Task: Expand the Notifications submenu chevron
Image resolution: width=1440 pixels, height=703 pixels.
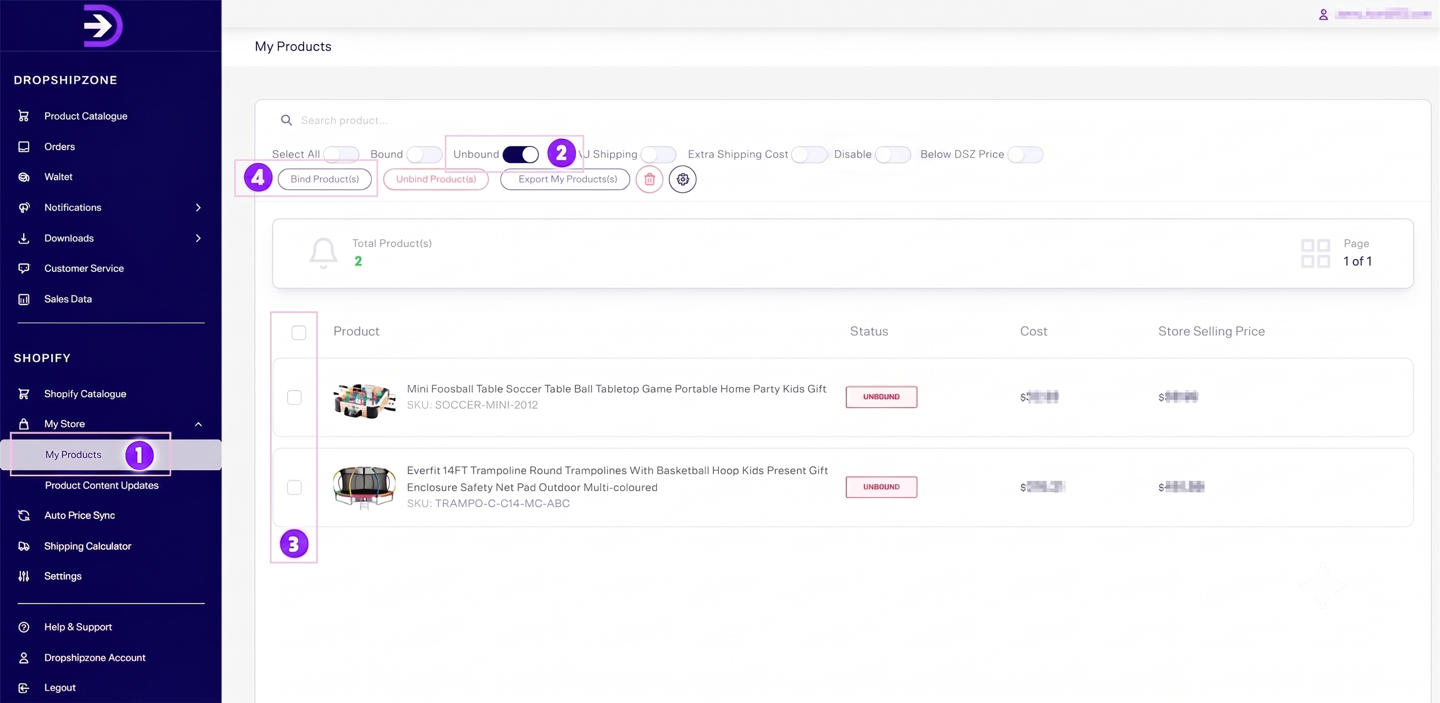Action: 198,207
